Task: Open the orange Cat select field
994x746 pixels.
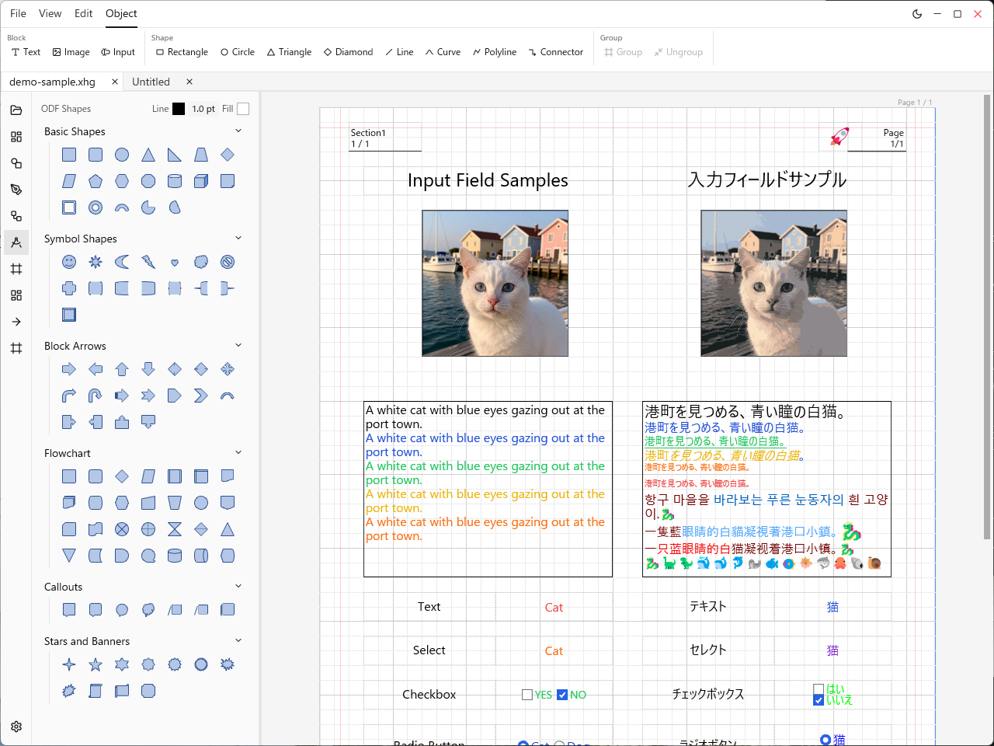Action: tap(554, 650)
